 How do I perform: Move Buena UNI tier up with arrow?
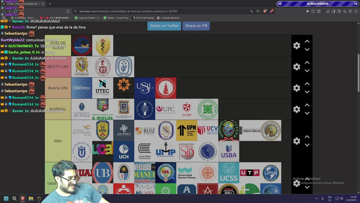[x=307, y=84]
